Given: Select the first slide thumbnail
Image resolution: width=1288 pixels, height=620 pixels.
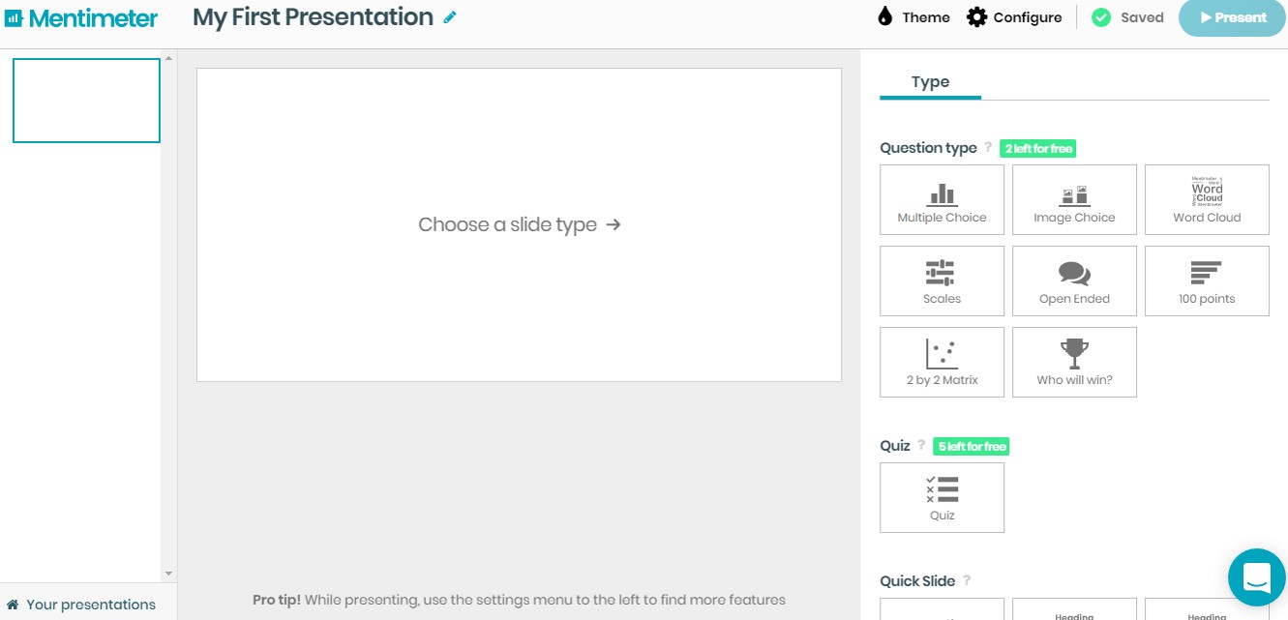Looking at the screenshot, I should click(86, 101).
